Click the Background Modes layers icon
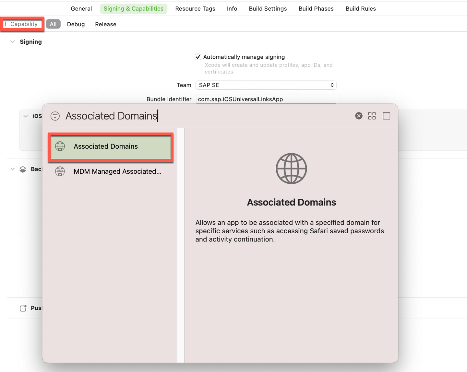The height and width of the screenshot is (372, 467). click(x=23, y=169)
